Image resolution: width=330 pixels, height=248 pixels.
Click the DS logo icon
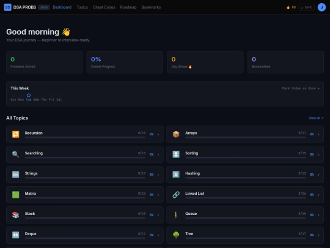(8, 7)
